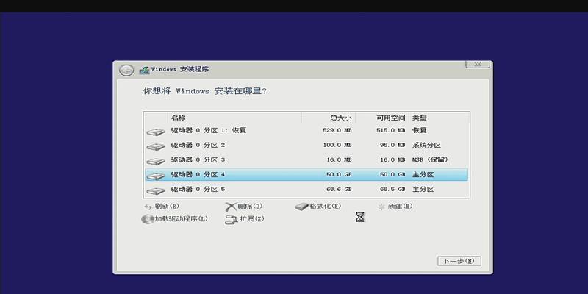
Task: Click the refresh arrows icon next to 刷新
Action: click(x=148, y=207)
